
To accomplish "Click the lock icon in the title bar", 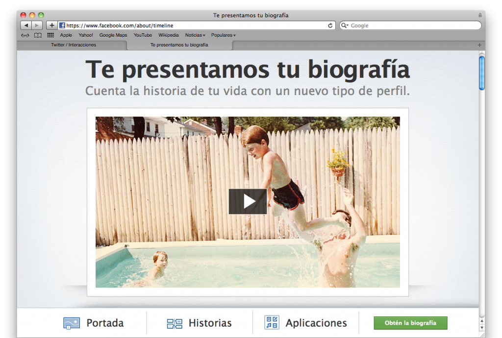I will click(480, 15).
